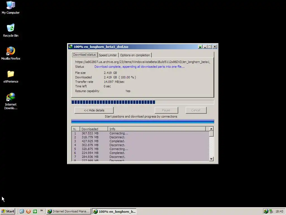Expand the quick launch overflow chevron

click(41, 211)
